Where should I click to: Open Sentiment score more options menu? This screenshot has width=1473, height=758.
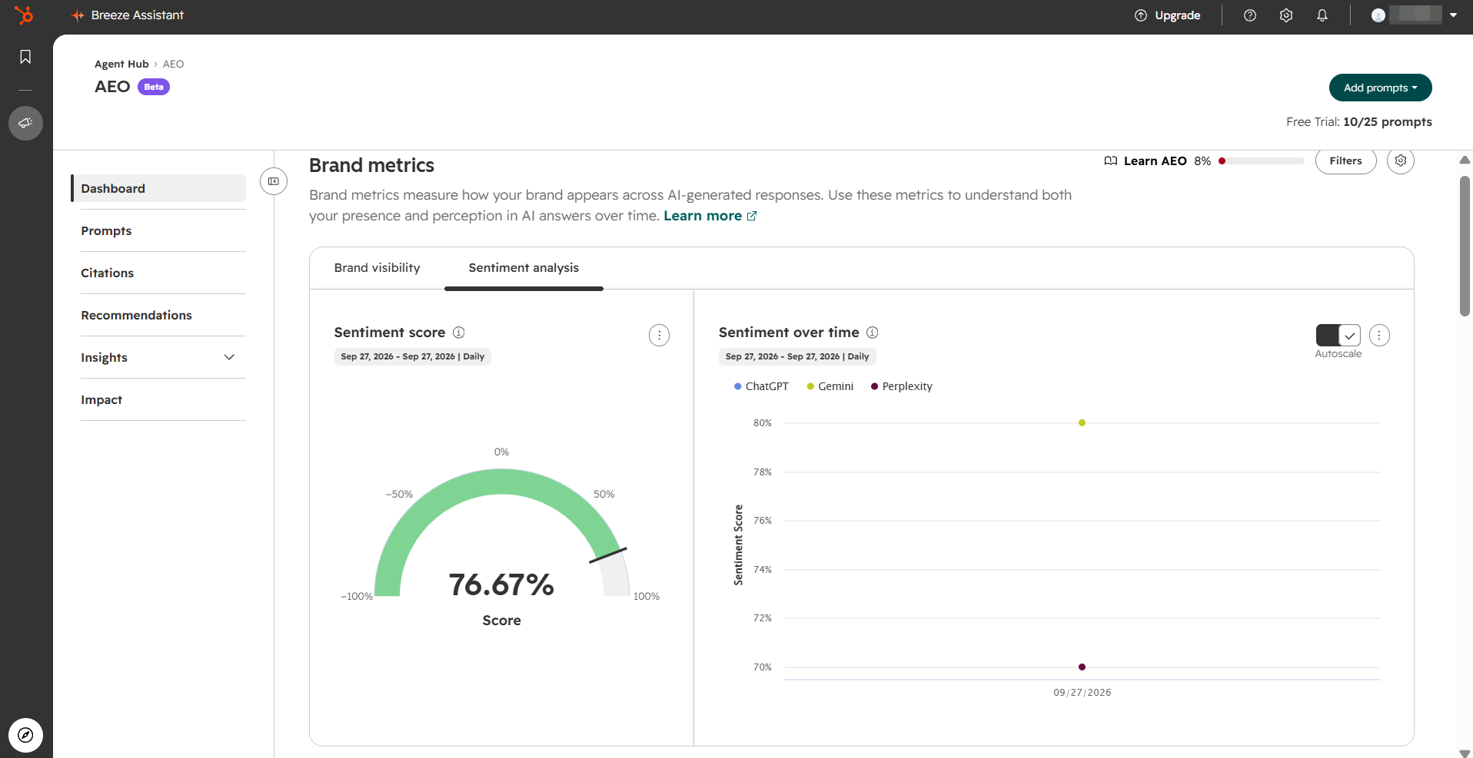click(x=659, y=336)
